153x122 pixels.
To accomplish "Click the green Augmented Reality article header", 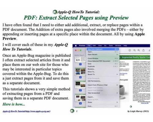I will (135, 57).
